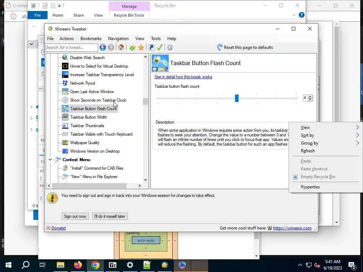
Task: Open settings via the gray gear toolbar icon
Action: pyautogui.click(x=170, y=47)
